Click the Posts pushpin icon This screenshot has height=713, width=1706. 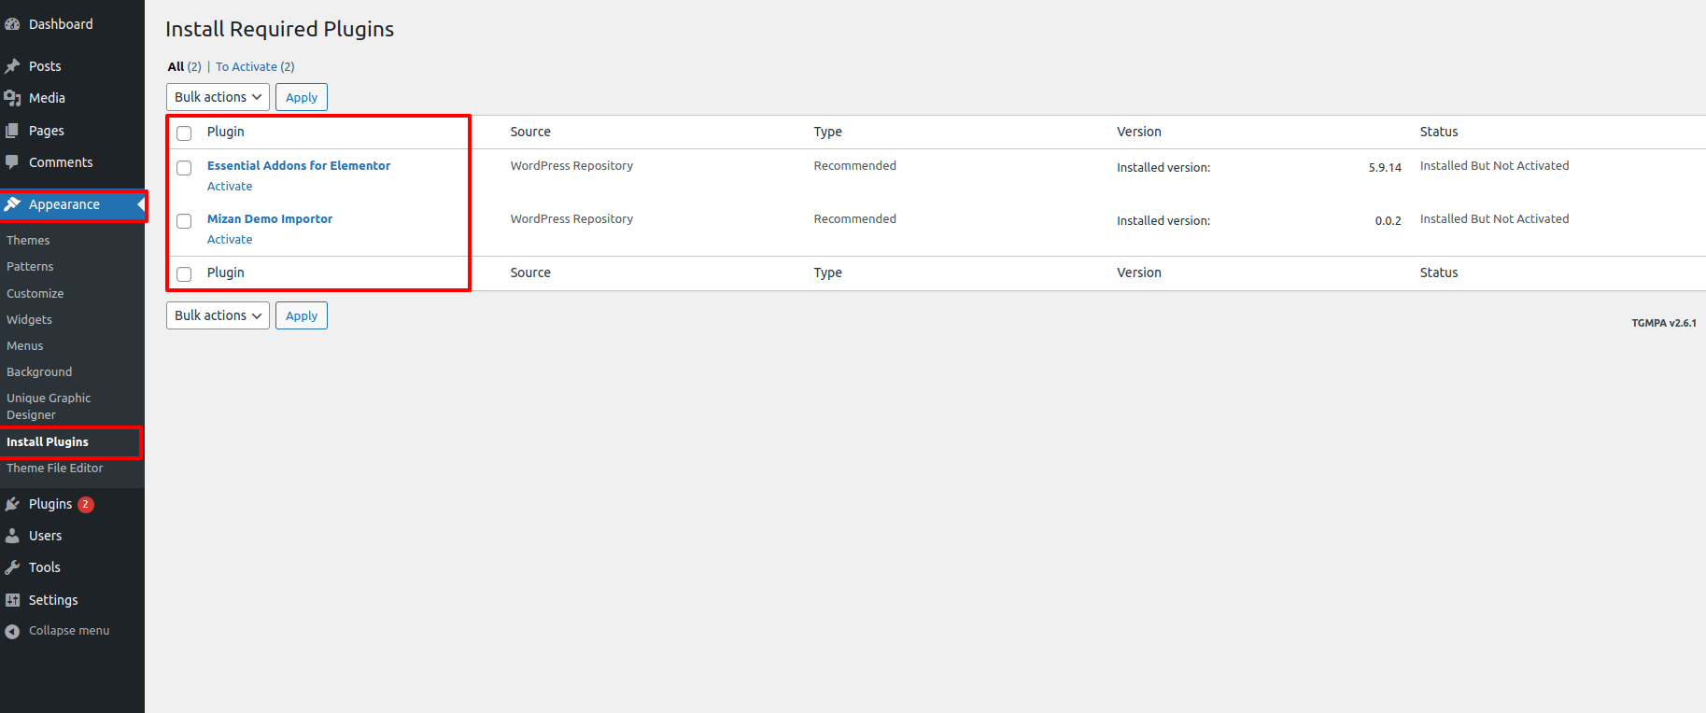coord(12,66)
